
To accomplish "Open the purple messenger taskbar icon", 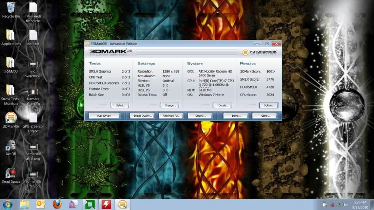I will (73, 205).
